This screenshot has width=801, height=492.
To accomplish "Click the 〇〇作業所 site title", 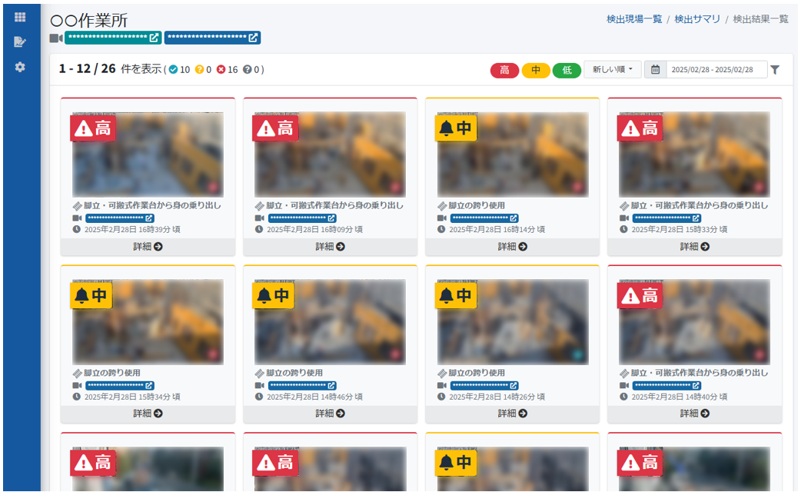I will 89,21.
